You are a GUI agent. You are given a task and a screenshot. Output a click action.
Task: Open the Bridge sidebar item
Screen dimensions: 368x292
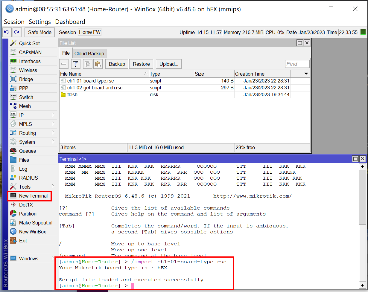pos(26,79)
